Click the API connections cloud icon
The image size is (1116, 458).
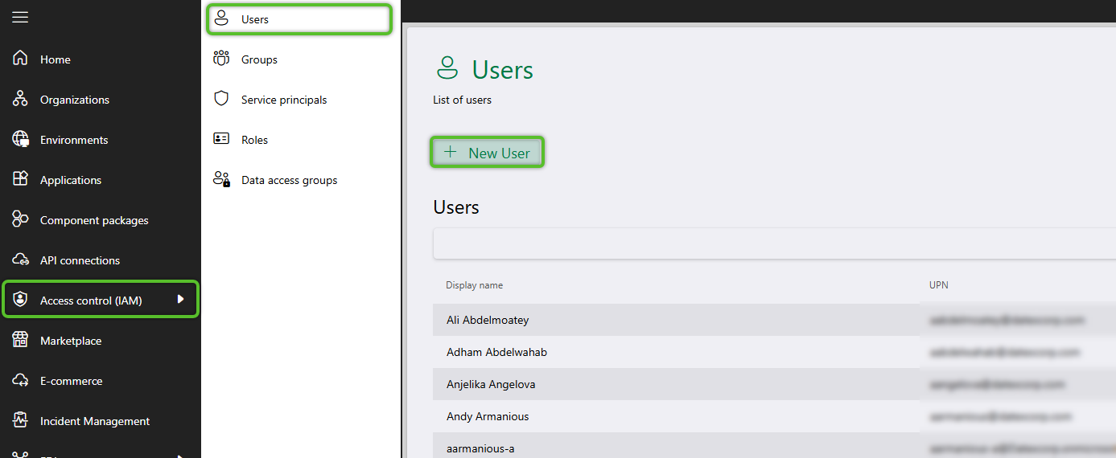[20, 260]
